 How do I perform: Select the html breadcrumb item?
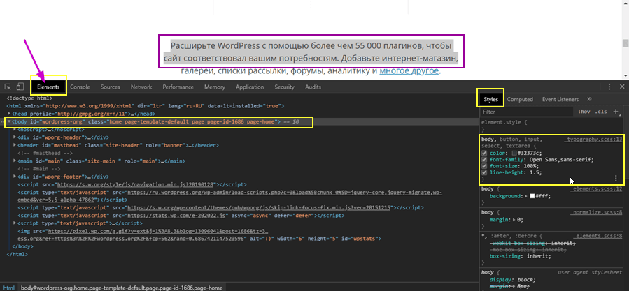click(9, 288)
